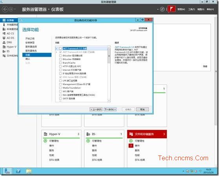Click Hyper-V tile 可管理性 status icon
This screenshot has width=219, height=176.
(45, 141)
